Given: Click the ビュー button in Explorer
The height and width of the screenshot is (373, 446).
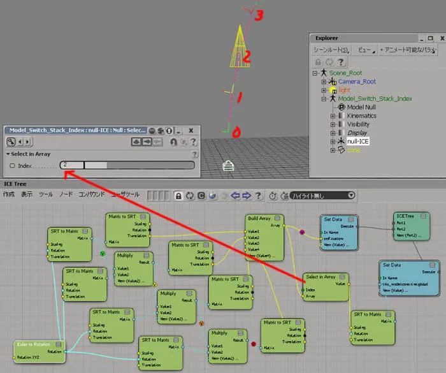Looking at the screenshot, I should [366, 50].
